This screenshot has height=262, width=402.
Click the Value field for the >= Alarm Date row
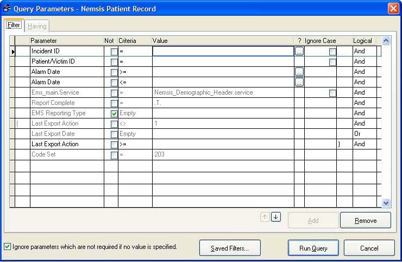coord(223,72)
